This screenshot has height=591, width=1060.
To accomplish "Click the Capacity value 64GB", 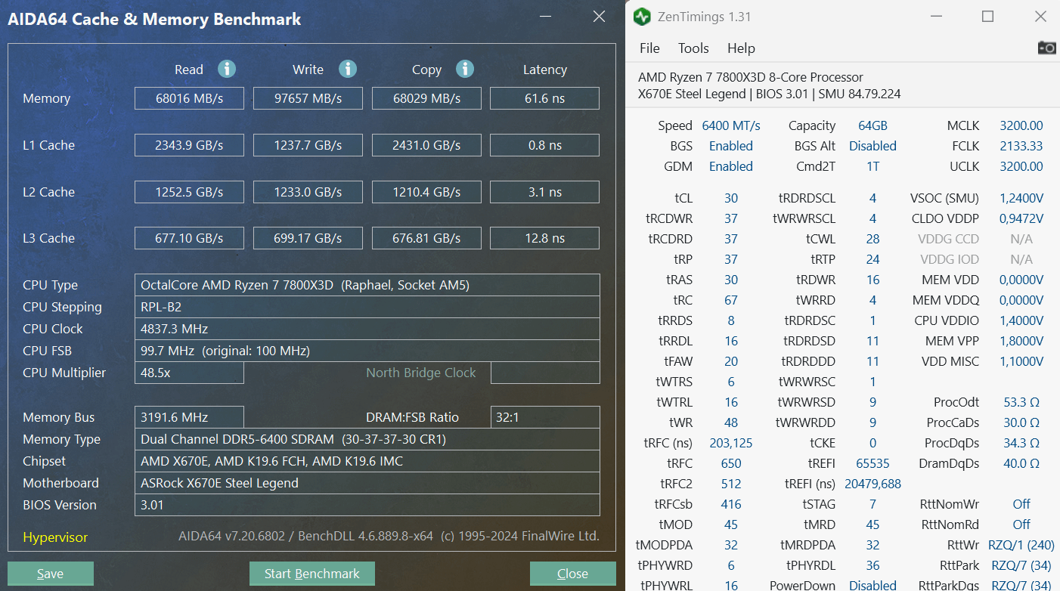I will click(x=872, y=125).
